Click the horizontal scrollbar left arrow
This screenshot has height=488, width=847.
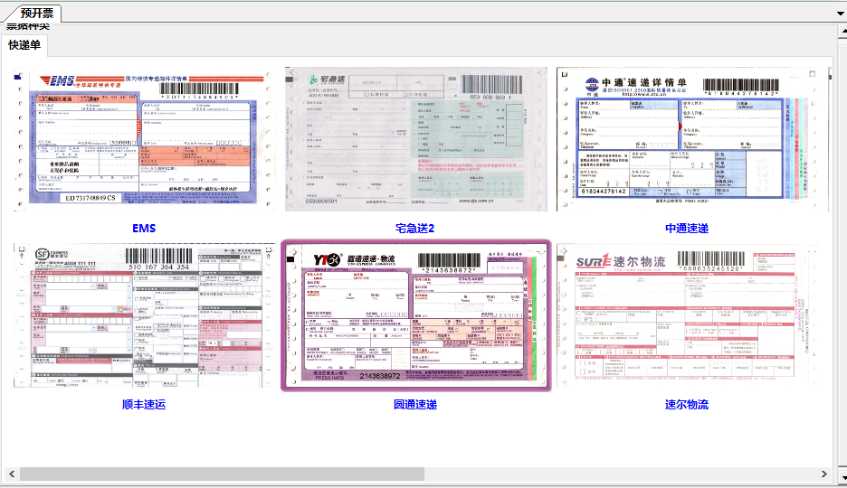tap(12, 474)
